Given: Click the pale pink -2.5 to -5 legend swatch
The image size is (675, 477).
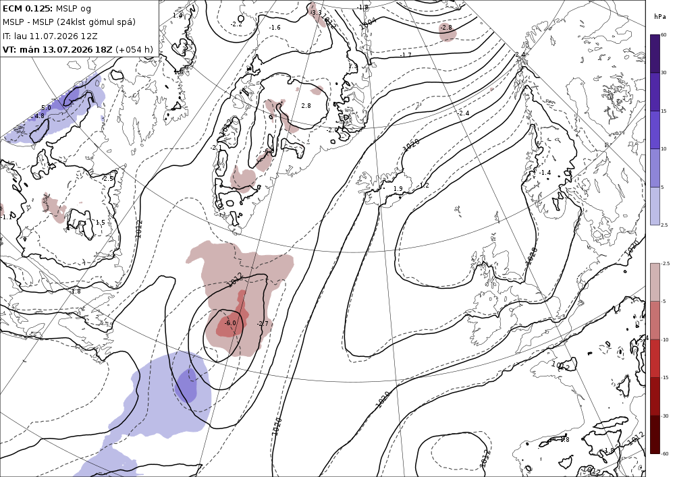Looking at the screenshot, I should pos(655,282).
